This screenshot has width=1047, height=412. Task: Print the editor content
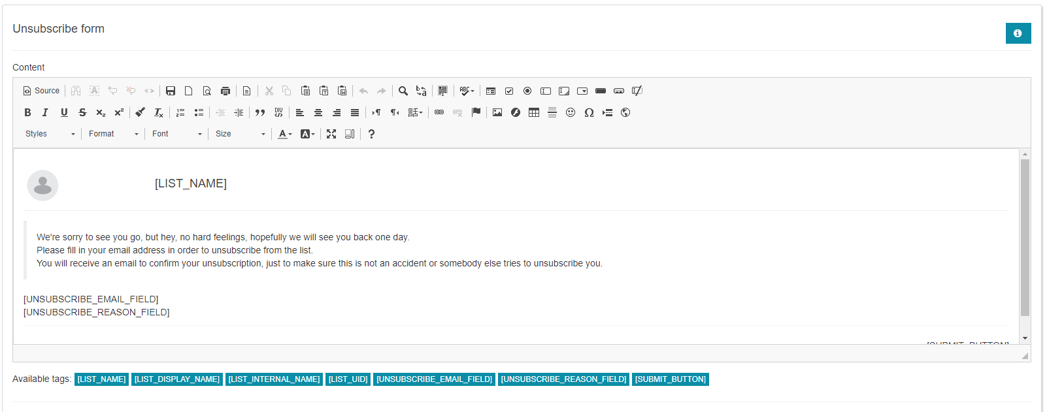pos(225,91)
